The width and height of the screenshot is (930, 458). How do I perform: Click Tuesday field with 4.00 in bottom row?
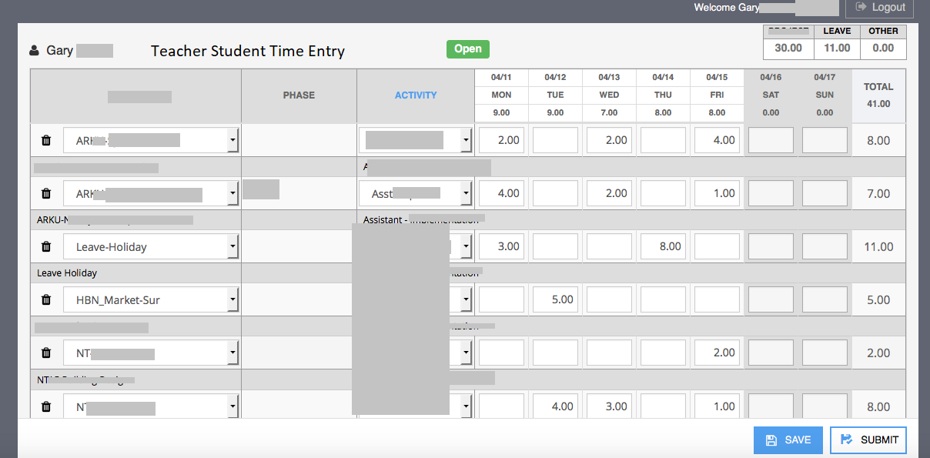tap(555, 406)
